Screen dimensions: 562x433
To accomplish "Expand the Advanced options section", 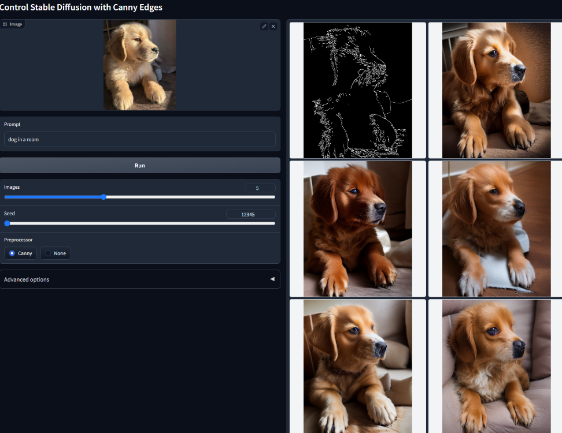I will 139,279.
